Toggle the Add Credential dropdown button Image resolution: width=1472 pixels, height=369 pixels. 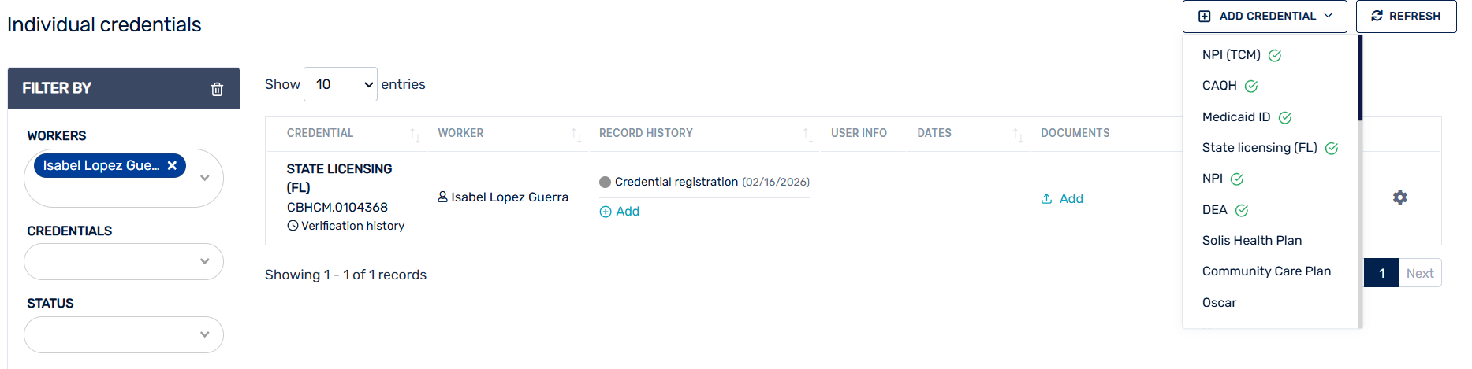1264,17
